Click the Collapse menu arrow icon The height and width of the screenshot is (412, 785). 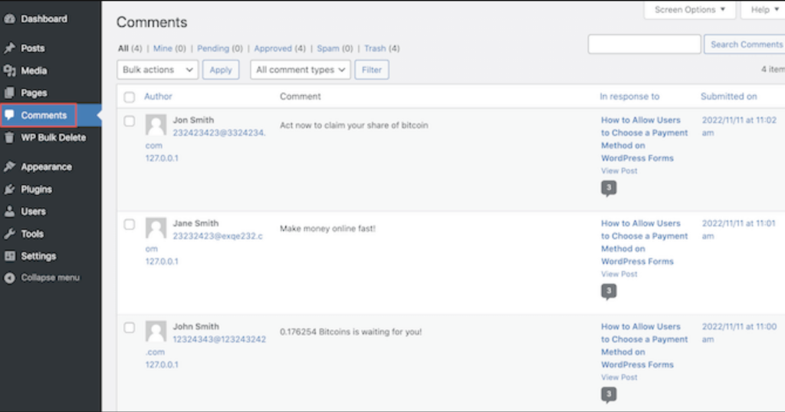click(10, 278)
